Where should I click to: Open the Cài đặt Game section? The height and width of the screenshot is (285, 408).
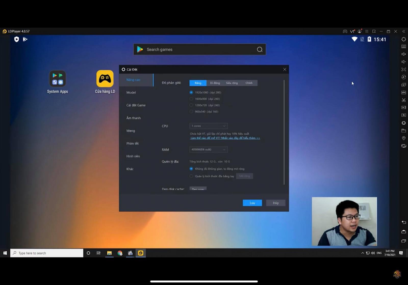(136, 105)
